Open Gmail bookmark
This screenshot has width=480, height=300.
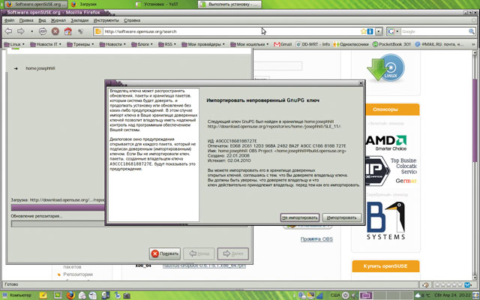pos(283,44)
